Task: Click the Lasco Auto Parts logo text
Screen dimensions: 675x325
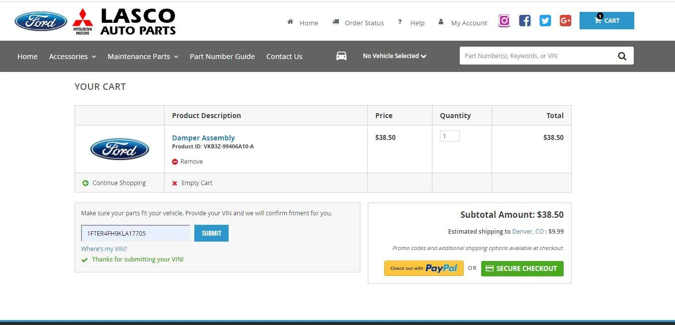Action: coord(138,22)
